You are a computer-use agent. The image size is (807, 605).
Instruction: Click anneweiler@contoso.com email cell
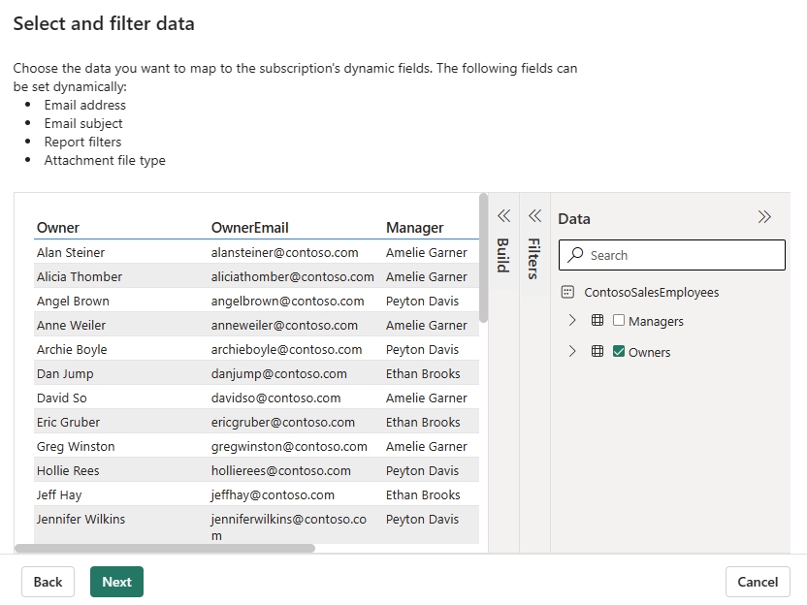(x=284, y=325)
